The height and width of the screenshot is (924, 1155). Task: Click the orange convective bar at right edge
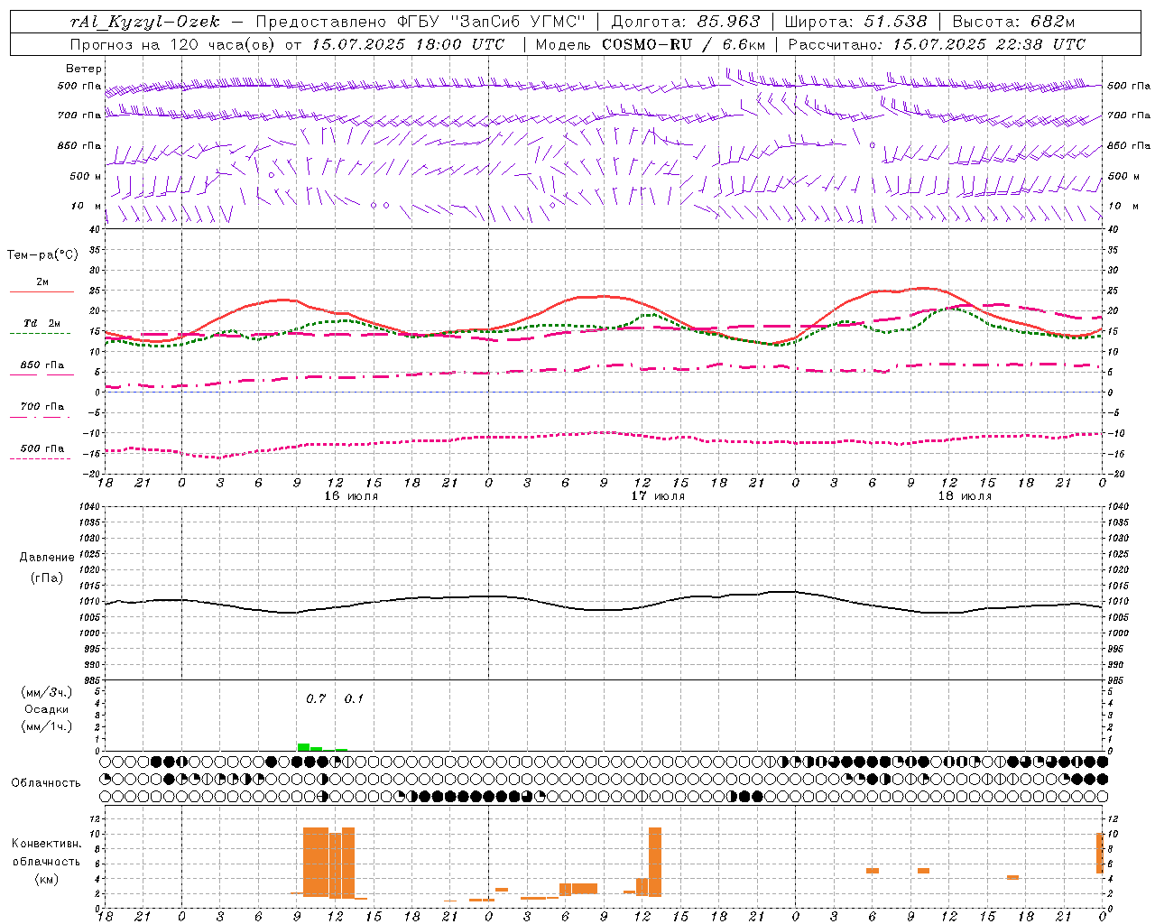1100,854
